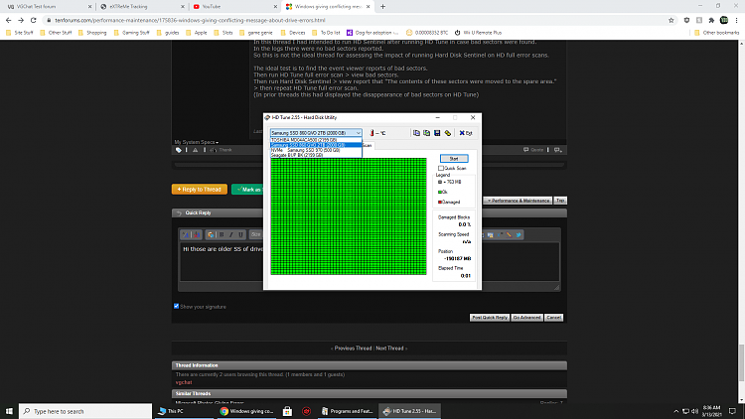Toggle bold formatting in quick reply editor
The image size is (745, 419).
tap(222, 234)
